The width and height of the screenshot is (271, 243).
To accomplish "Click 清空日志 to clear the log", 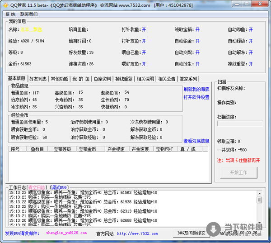I will (37, 187).
